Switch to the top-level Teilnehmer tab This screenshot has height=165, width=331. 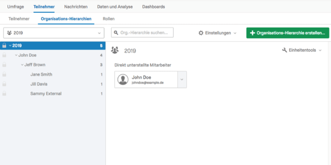[x=44, y=7]
